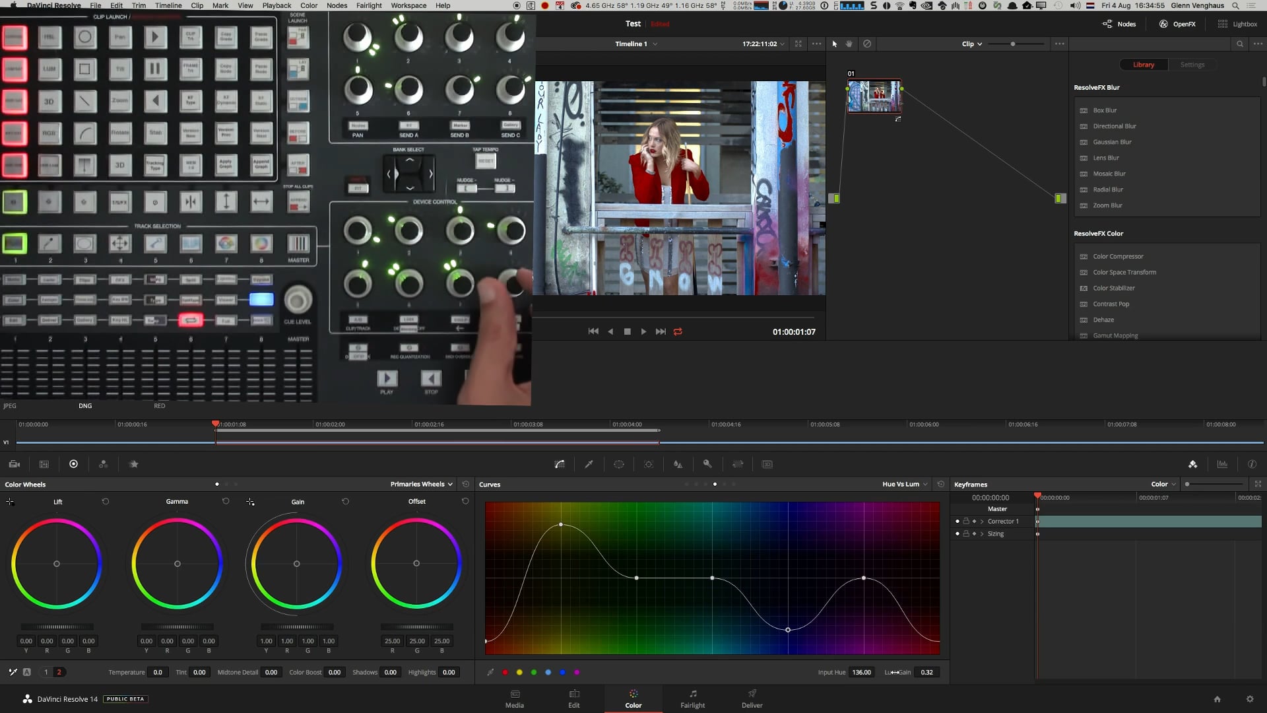
Task: Lock the Sizing track in Keyframes panel
Action: coord(966,533)
